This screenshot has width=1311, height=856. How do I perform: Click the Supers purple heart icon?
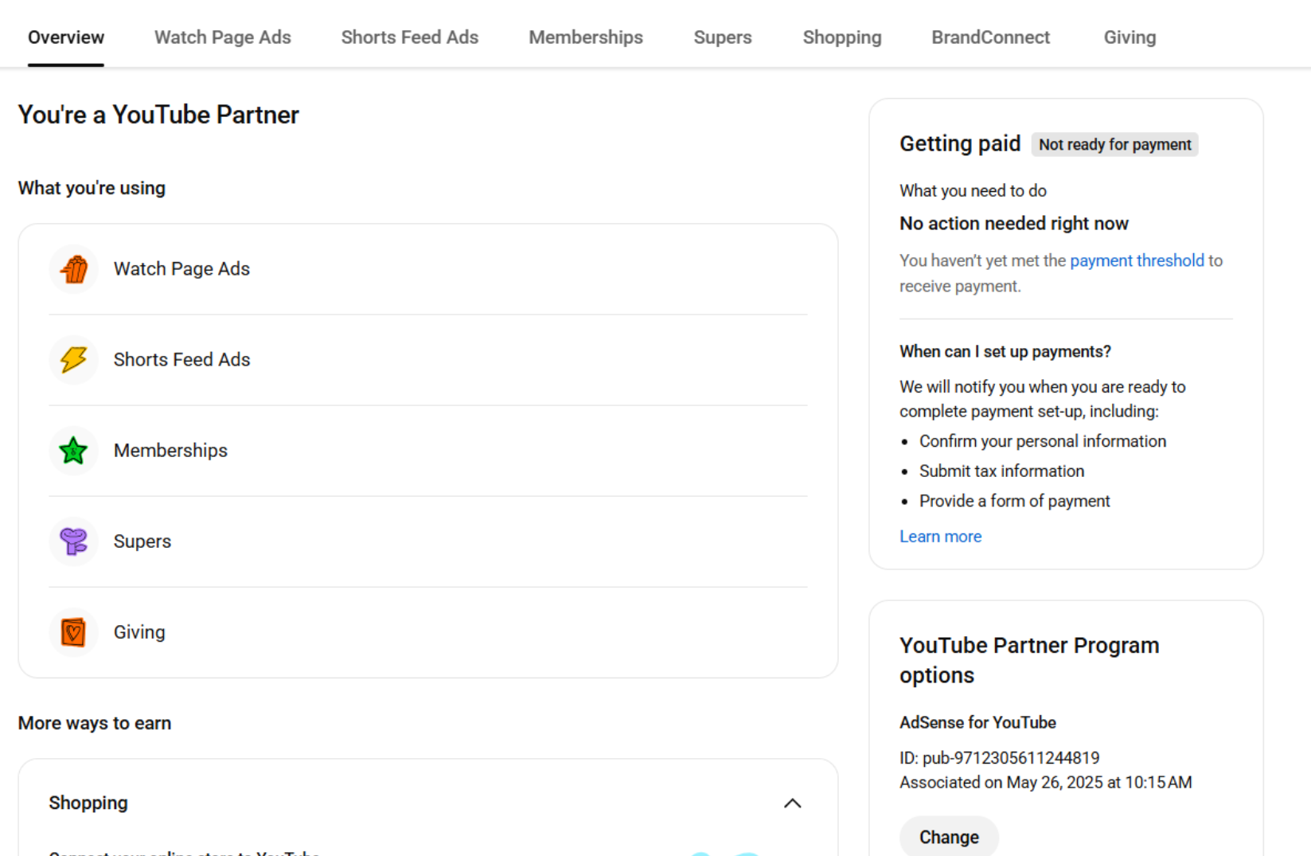(74, 541)
